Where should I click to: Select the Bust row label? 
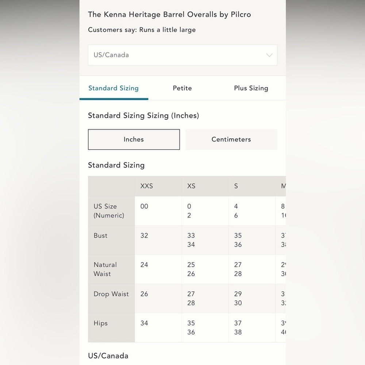(101, 236)
